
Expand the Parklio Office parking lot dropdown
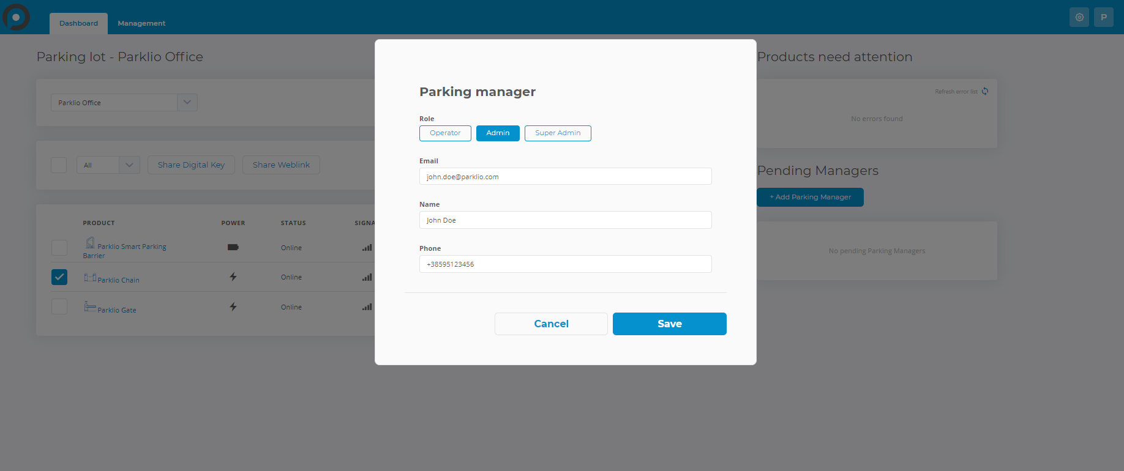pyautogui.click(x=187, y=103)
